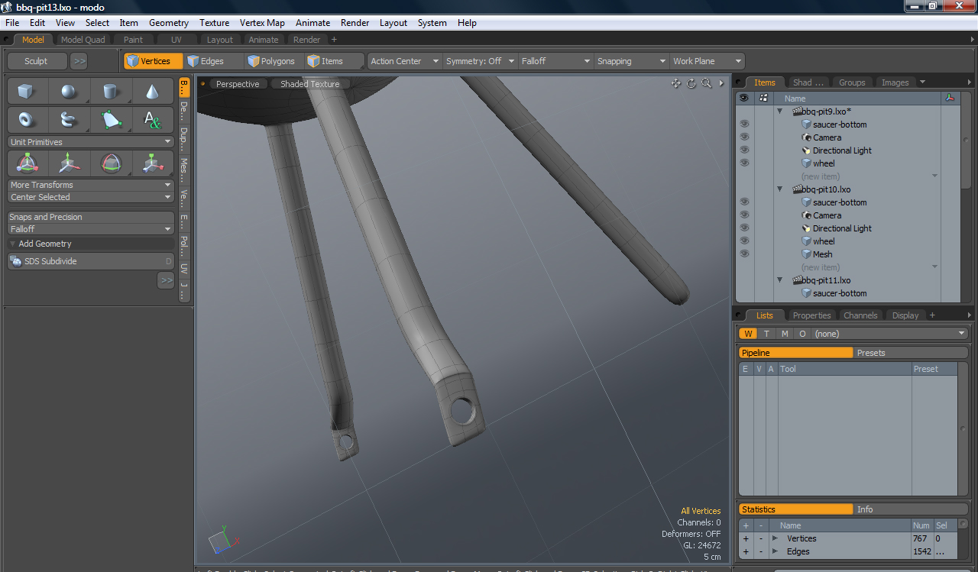
Task: Click the viewport rotate icon
Action: tap(691, 83)
